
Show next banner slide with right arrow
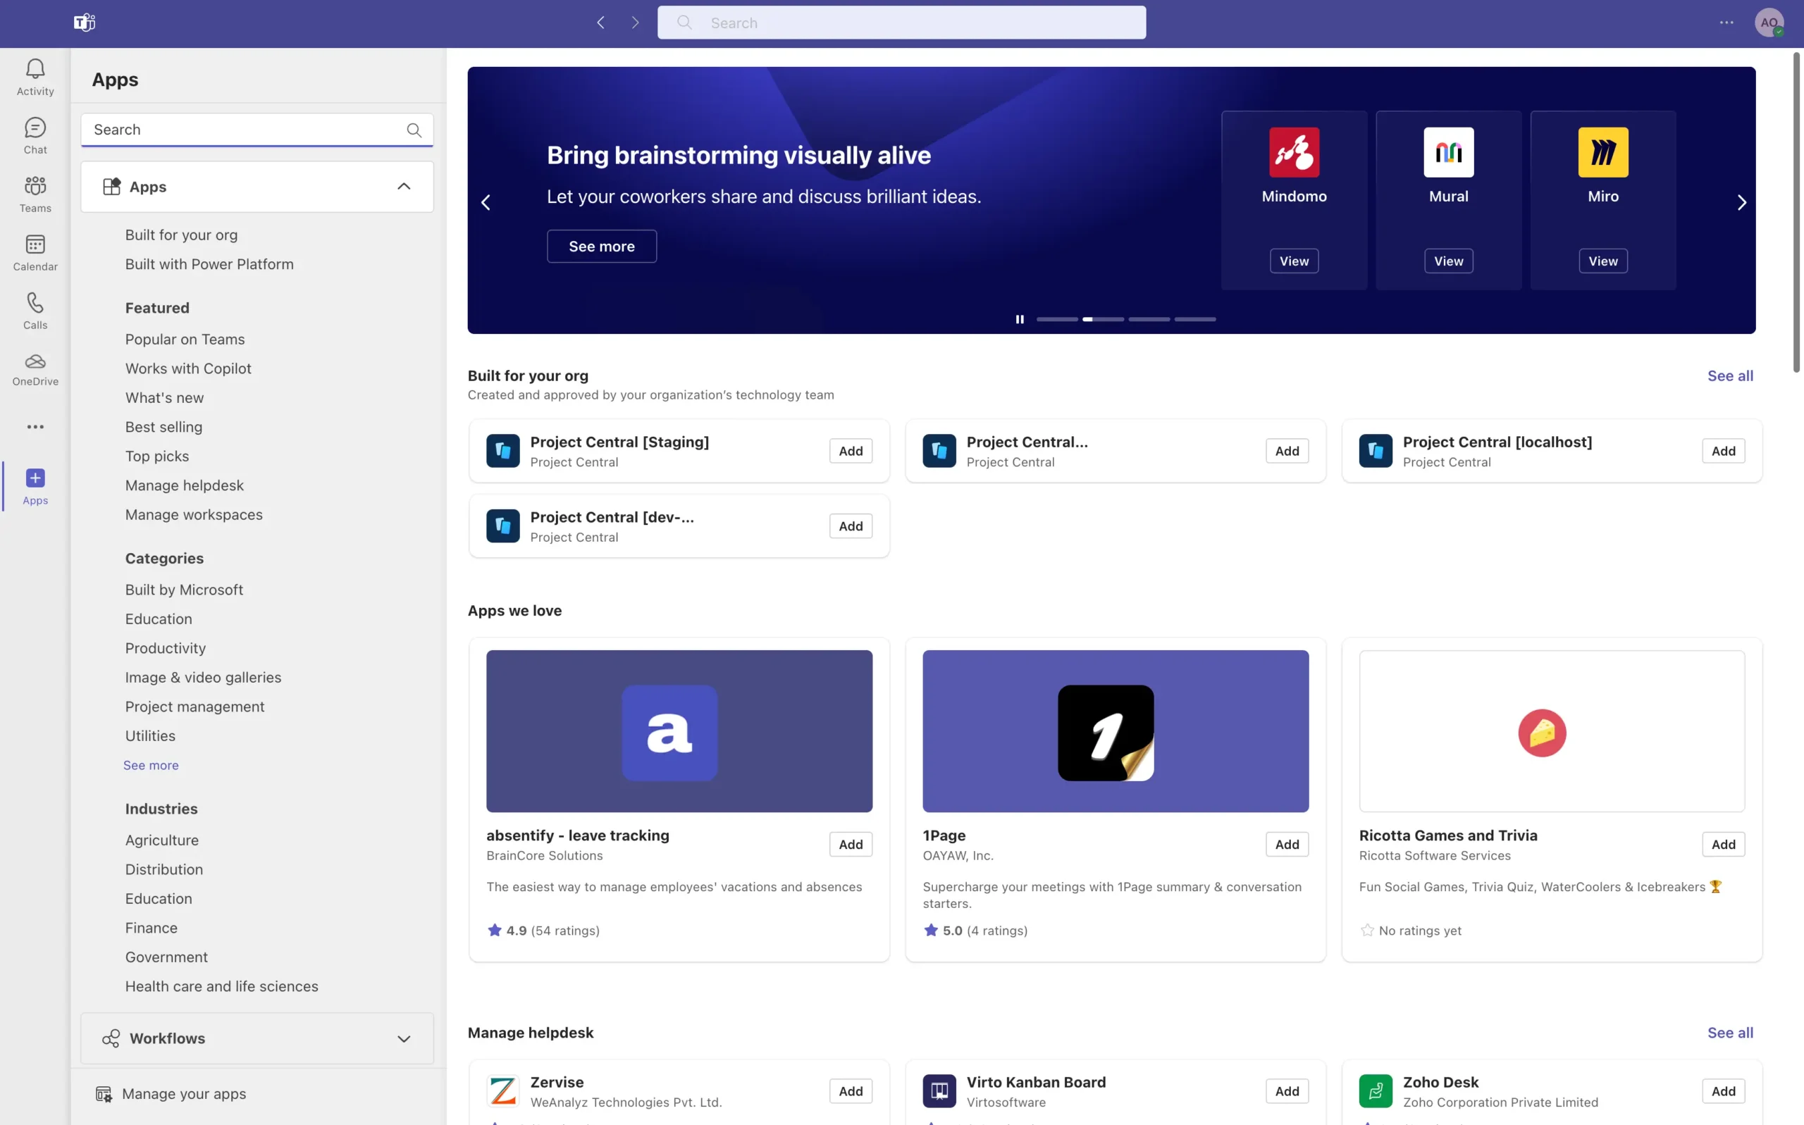[x=1741, y=202]
